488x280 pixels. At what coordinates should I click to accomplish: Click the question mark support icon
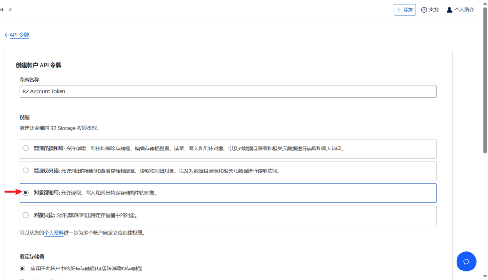[424, 10]
